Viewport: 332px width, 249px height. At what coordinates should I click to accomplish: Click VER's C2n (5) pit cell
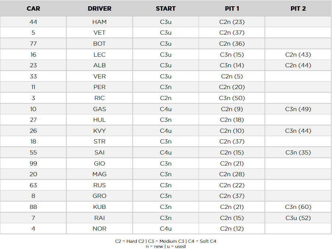coord(232,76)
